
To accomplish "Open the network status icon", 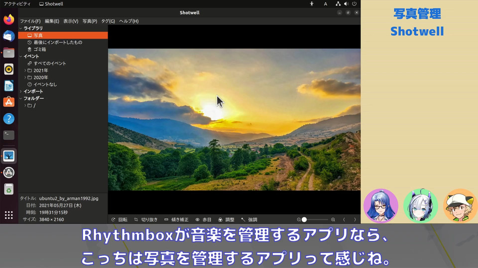I will pyautogui.click(x=338, y=4).
